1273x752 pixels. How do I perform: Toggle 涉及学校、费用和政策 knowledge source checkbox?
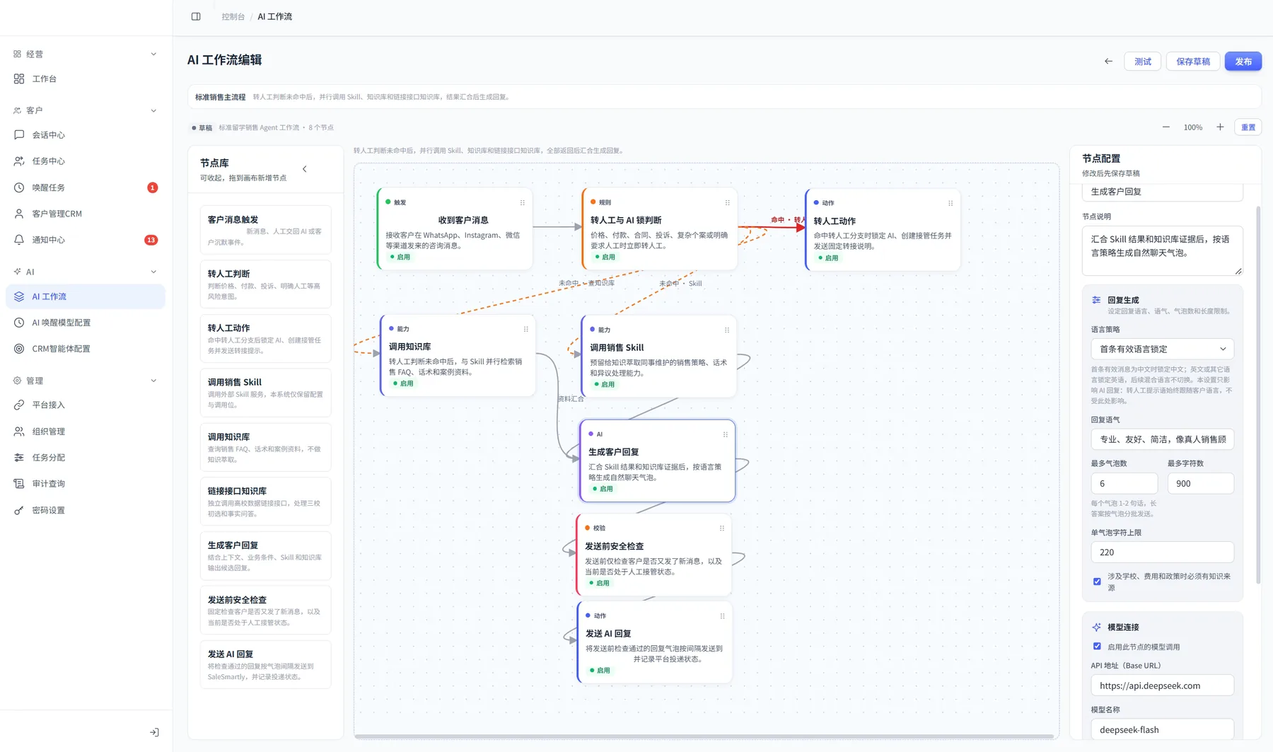pyautogui.click(x=1097, y=582)
